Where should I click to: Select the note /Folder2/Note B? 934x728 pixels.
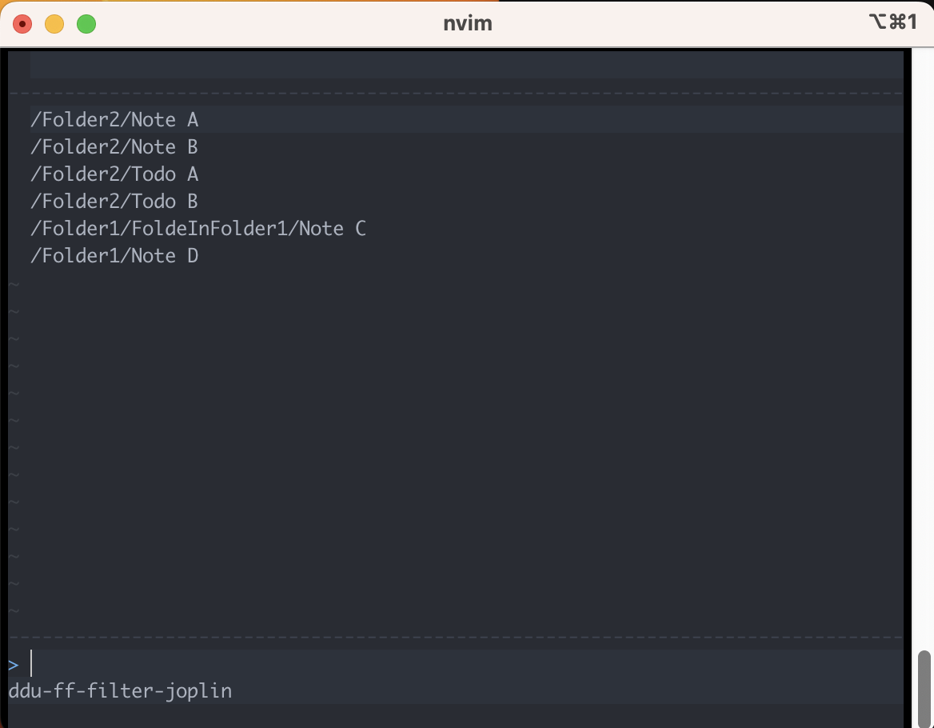[114, 146]
